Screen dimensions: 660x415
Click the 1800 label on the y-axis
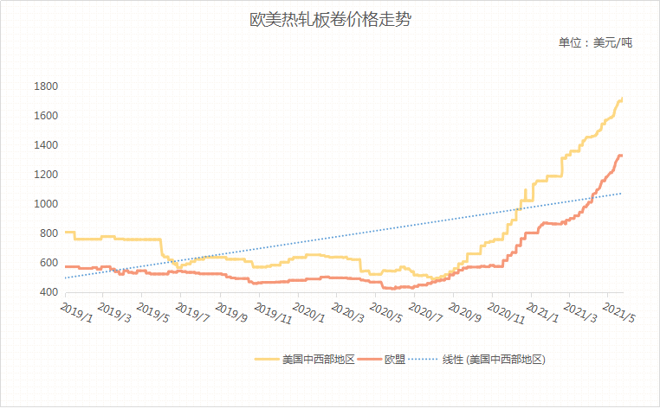(46, 86)
